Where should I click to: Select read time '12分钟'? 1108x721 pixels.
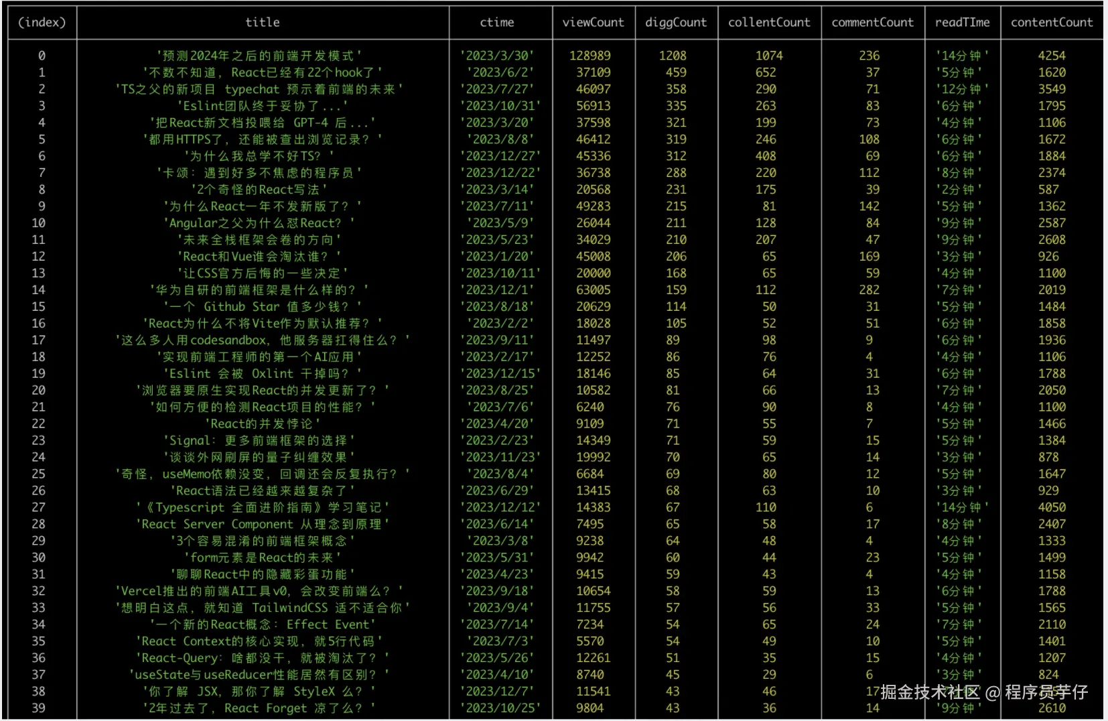[962, 89]
